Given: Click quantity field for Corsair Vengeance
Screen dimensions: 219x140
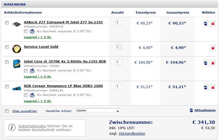Looking at the screenshot, I should pyautogui.click(x=119, y=87).
